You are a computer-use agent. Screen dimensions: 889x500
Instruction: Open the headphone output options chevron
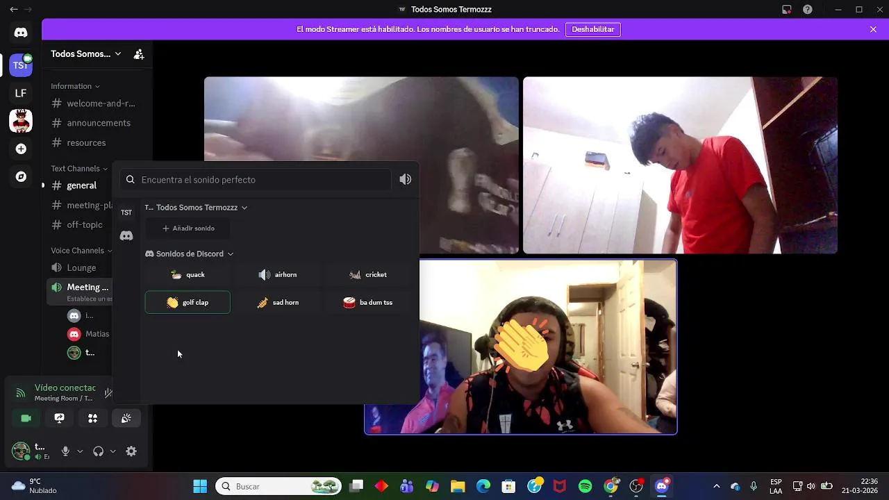point(113,451)
